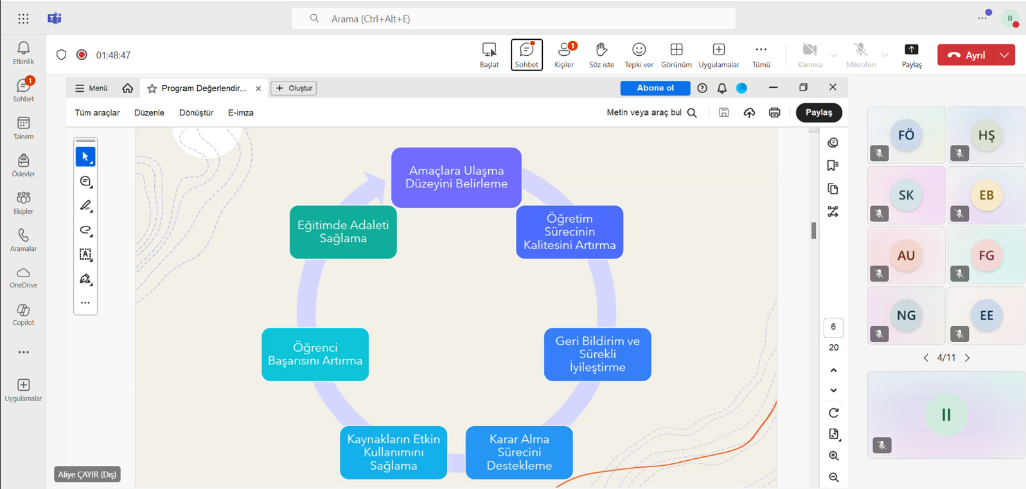The width and height of the screenshot is (1026, 489).
Task: Open the Dönüştür menu
Action: 196,113
